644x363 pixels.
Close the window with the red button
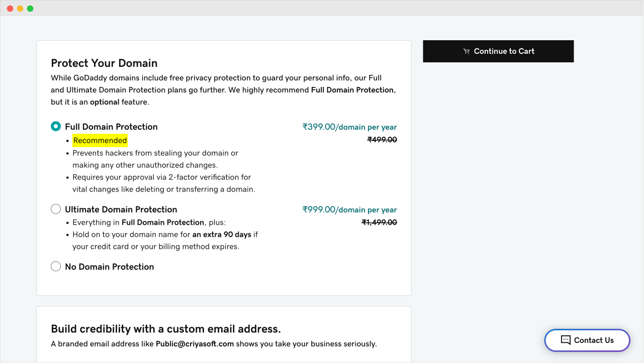coord(10,9)
